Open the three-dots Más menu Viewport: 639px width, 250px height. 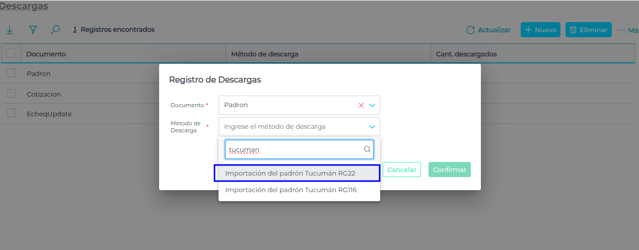click(621, 30)
